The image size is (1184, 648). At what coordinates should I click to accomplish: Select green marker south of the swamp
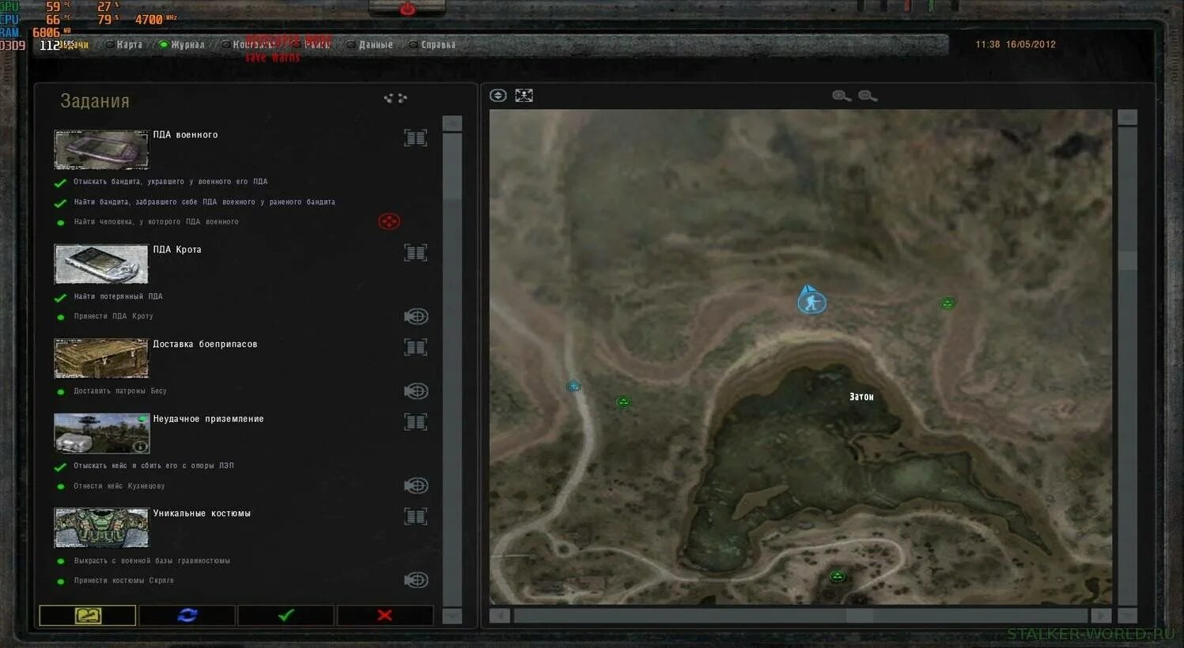[837, 576]
